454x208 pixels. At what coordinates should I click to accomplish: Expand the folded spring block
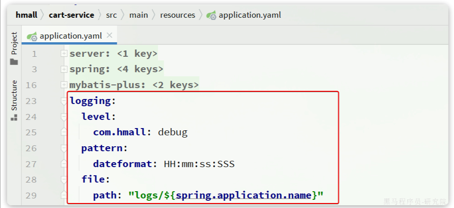(x=64, y=69)
